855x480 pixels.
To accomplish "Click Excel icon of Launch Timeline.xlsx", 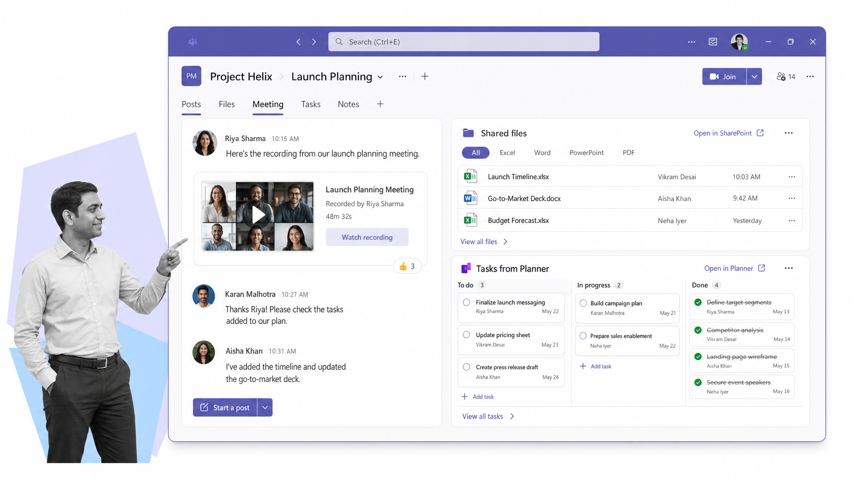I will tap(471, 176).
